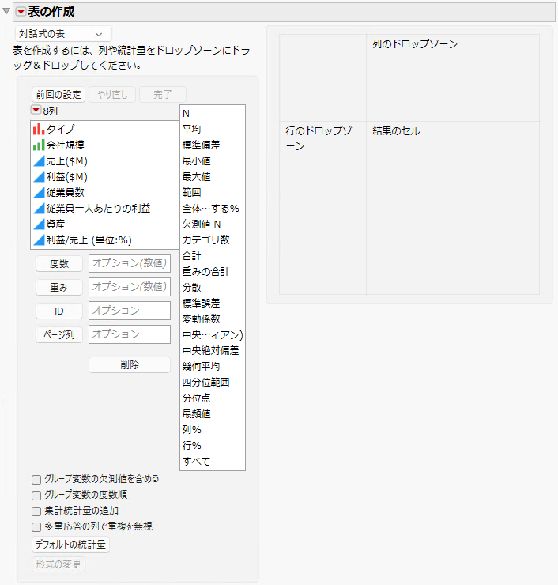Screen dimensions: 558x585
Task: Click the 完了 button
Action: (163, 94)
